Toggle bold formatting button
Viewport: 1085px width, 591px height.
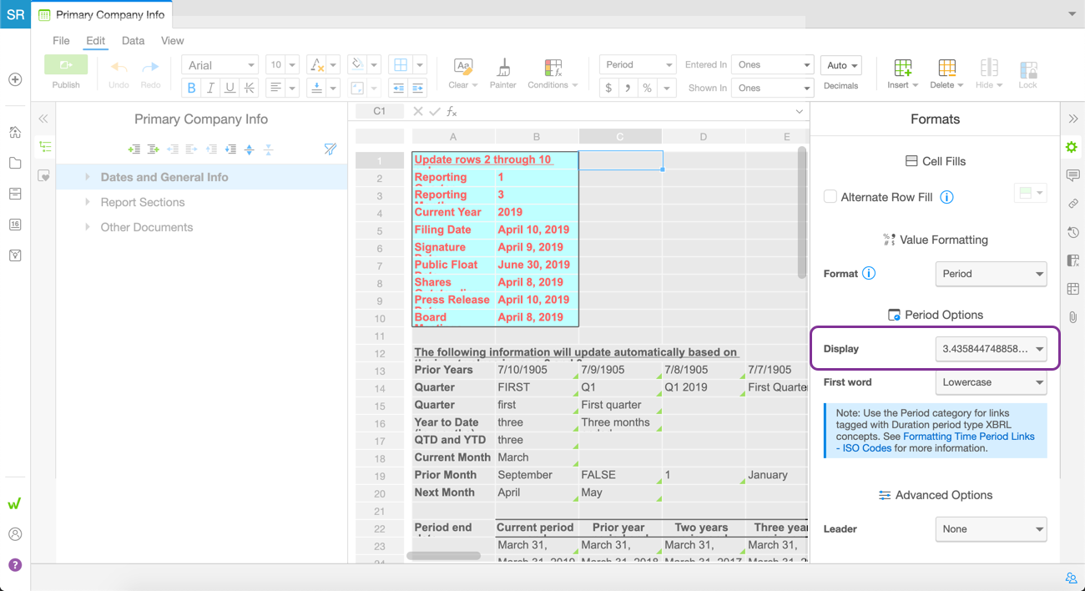coord(192,88)
